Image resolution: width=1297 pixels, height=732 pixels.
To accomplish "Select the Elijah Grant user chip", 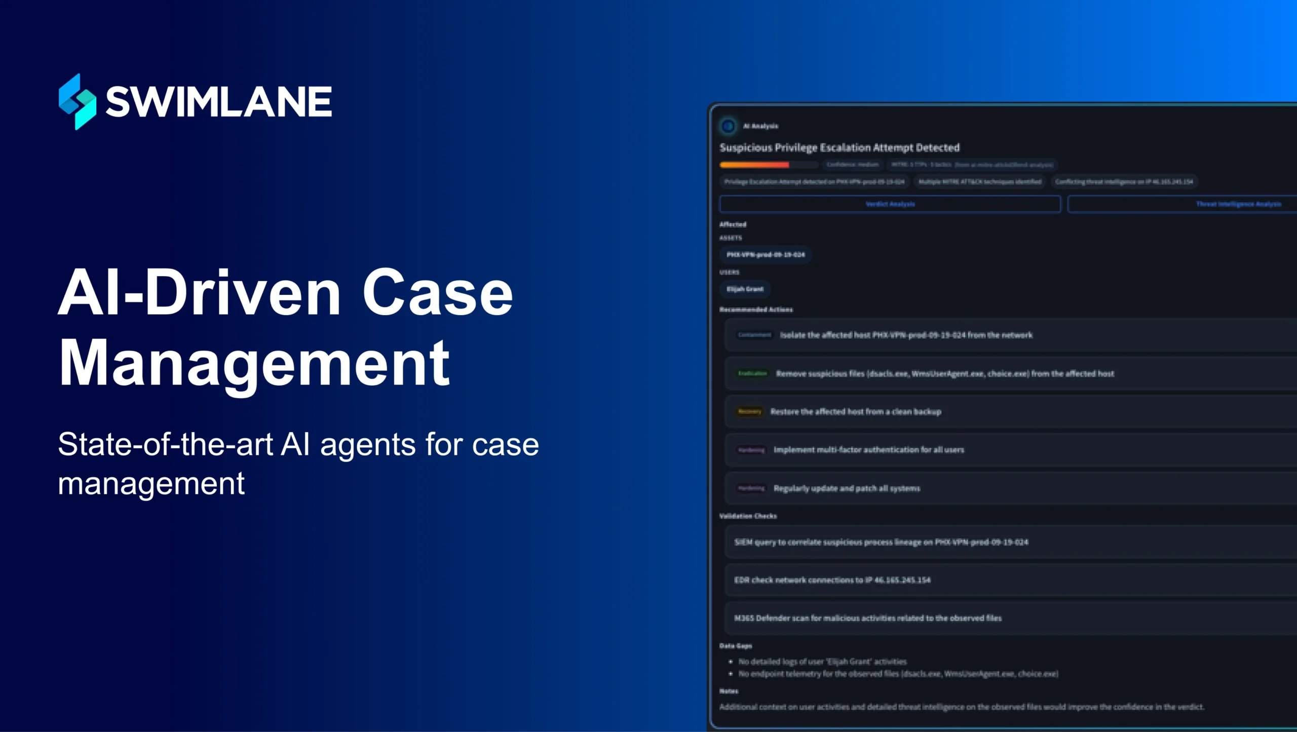I will 745,289.
